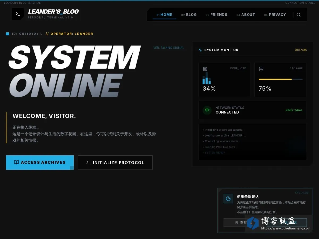Click the 01:17:06 clock readout
The height and width of the screenshot is (239, 319).
pyautogui.click(x=301, y=50)
